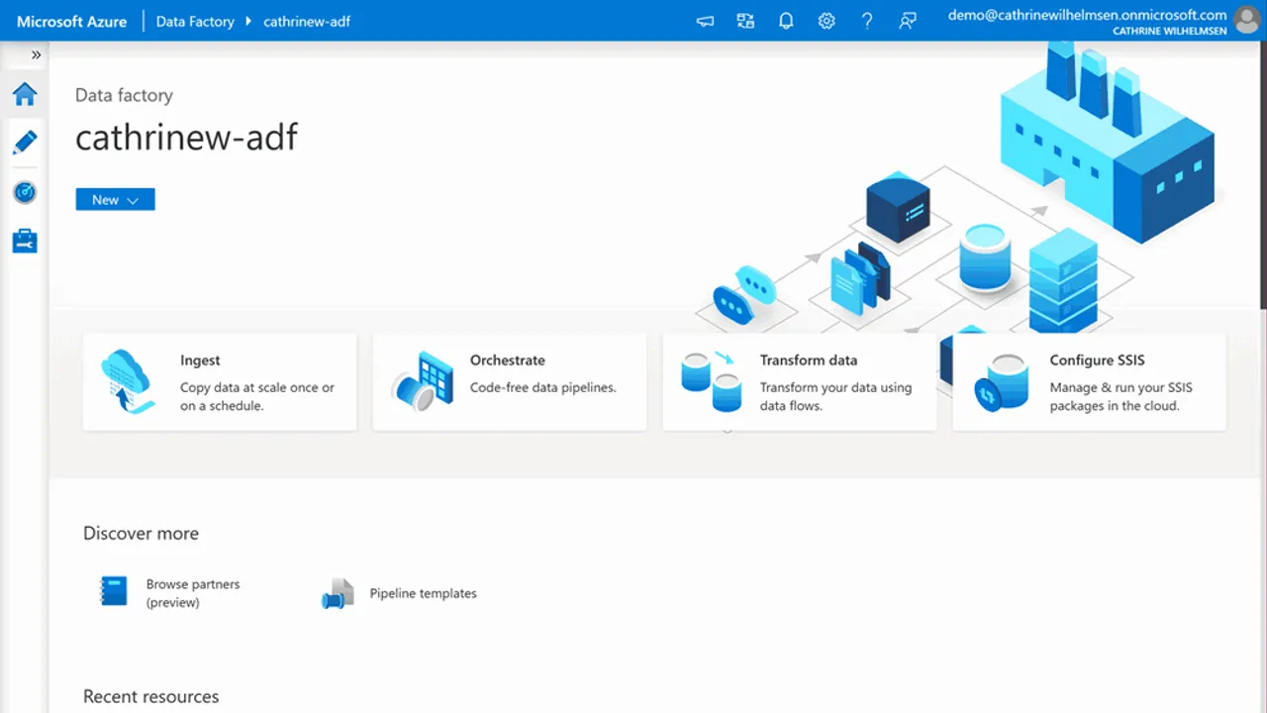Click the Ingest cloud upload icon

click(x=127, y=381)
